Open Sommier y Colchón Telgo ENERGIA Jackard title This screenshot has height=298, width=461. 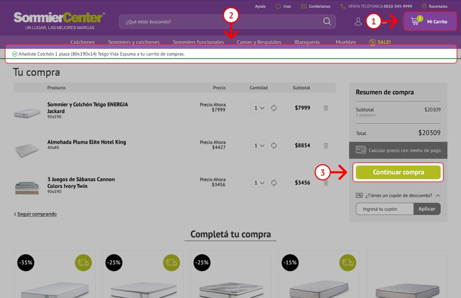coord(88,108)
